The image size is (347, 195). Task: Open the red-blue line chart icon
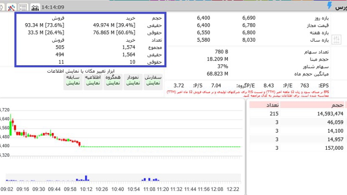click(x=11, y=8)
